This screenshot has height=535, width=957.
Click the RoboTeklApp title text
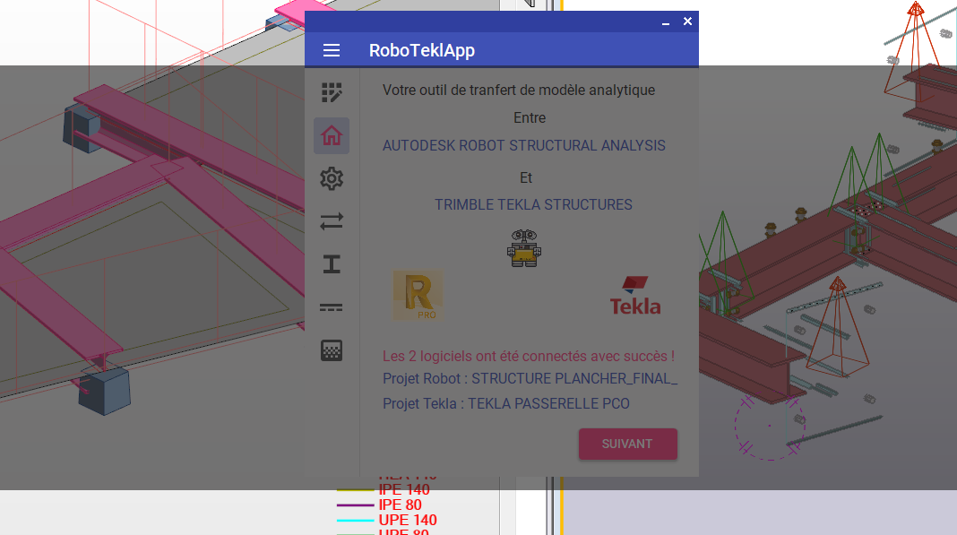422,50
